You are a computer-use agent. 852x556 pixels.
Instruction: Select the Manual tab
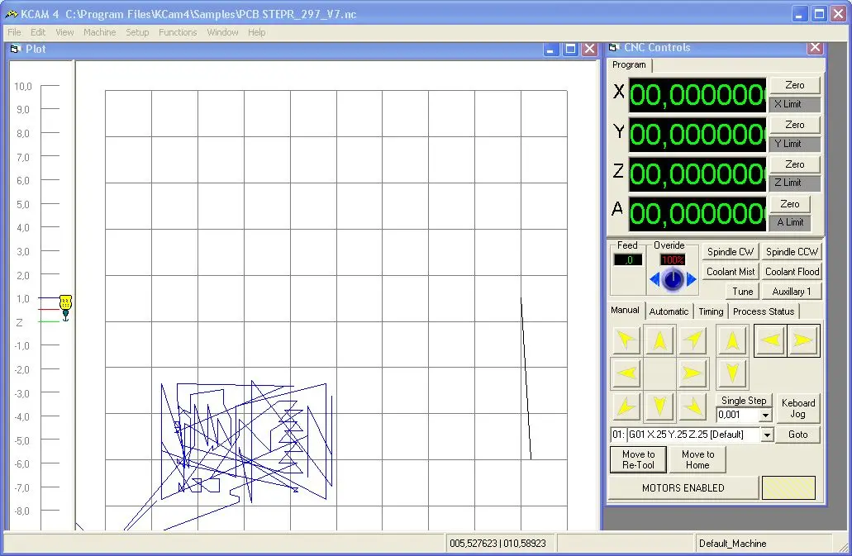[625, 311]
